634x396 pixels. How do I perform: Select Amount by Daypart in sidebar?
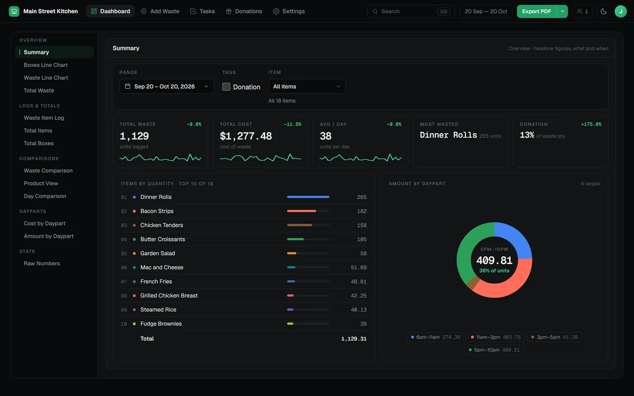pos(54,237)
